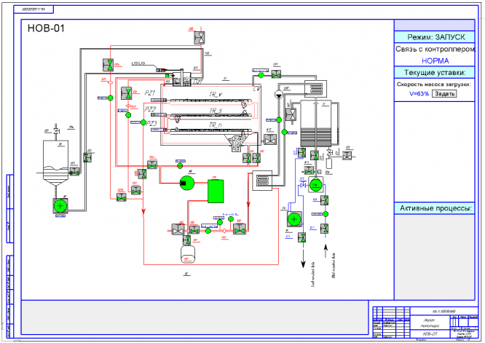Click the gray list area under Активные процессы
This screenshot has height=343, width=485.
tap(435, 256)
